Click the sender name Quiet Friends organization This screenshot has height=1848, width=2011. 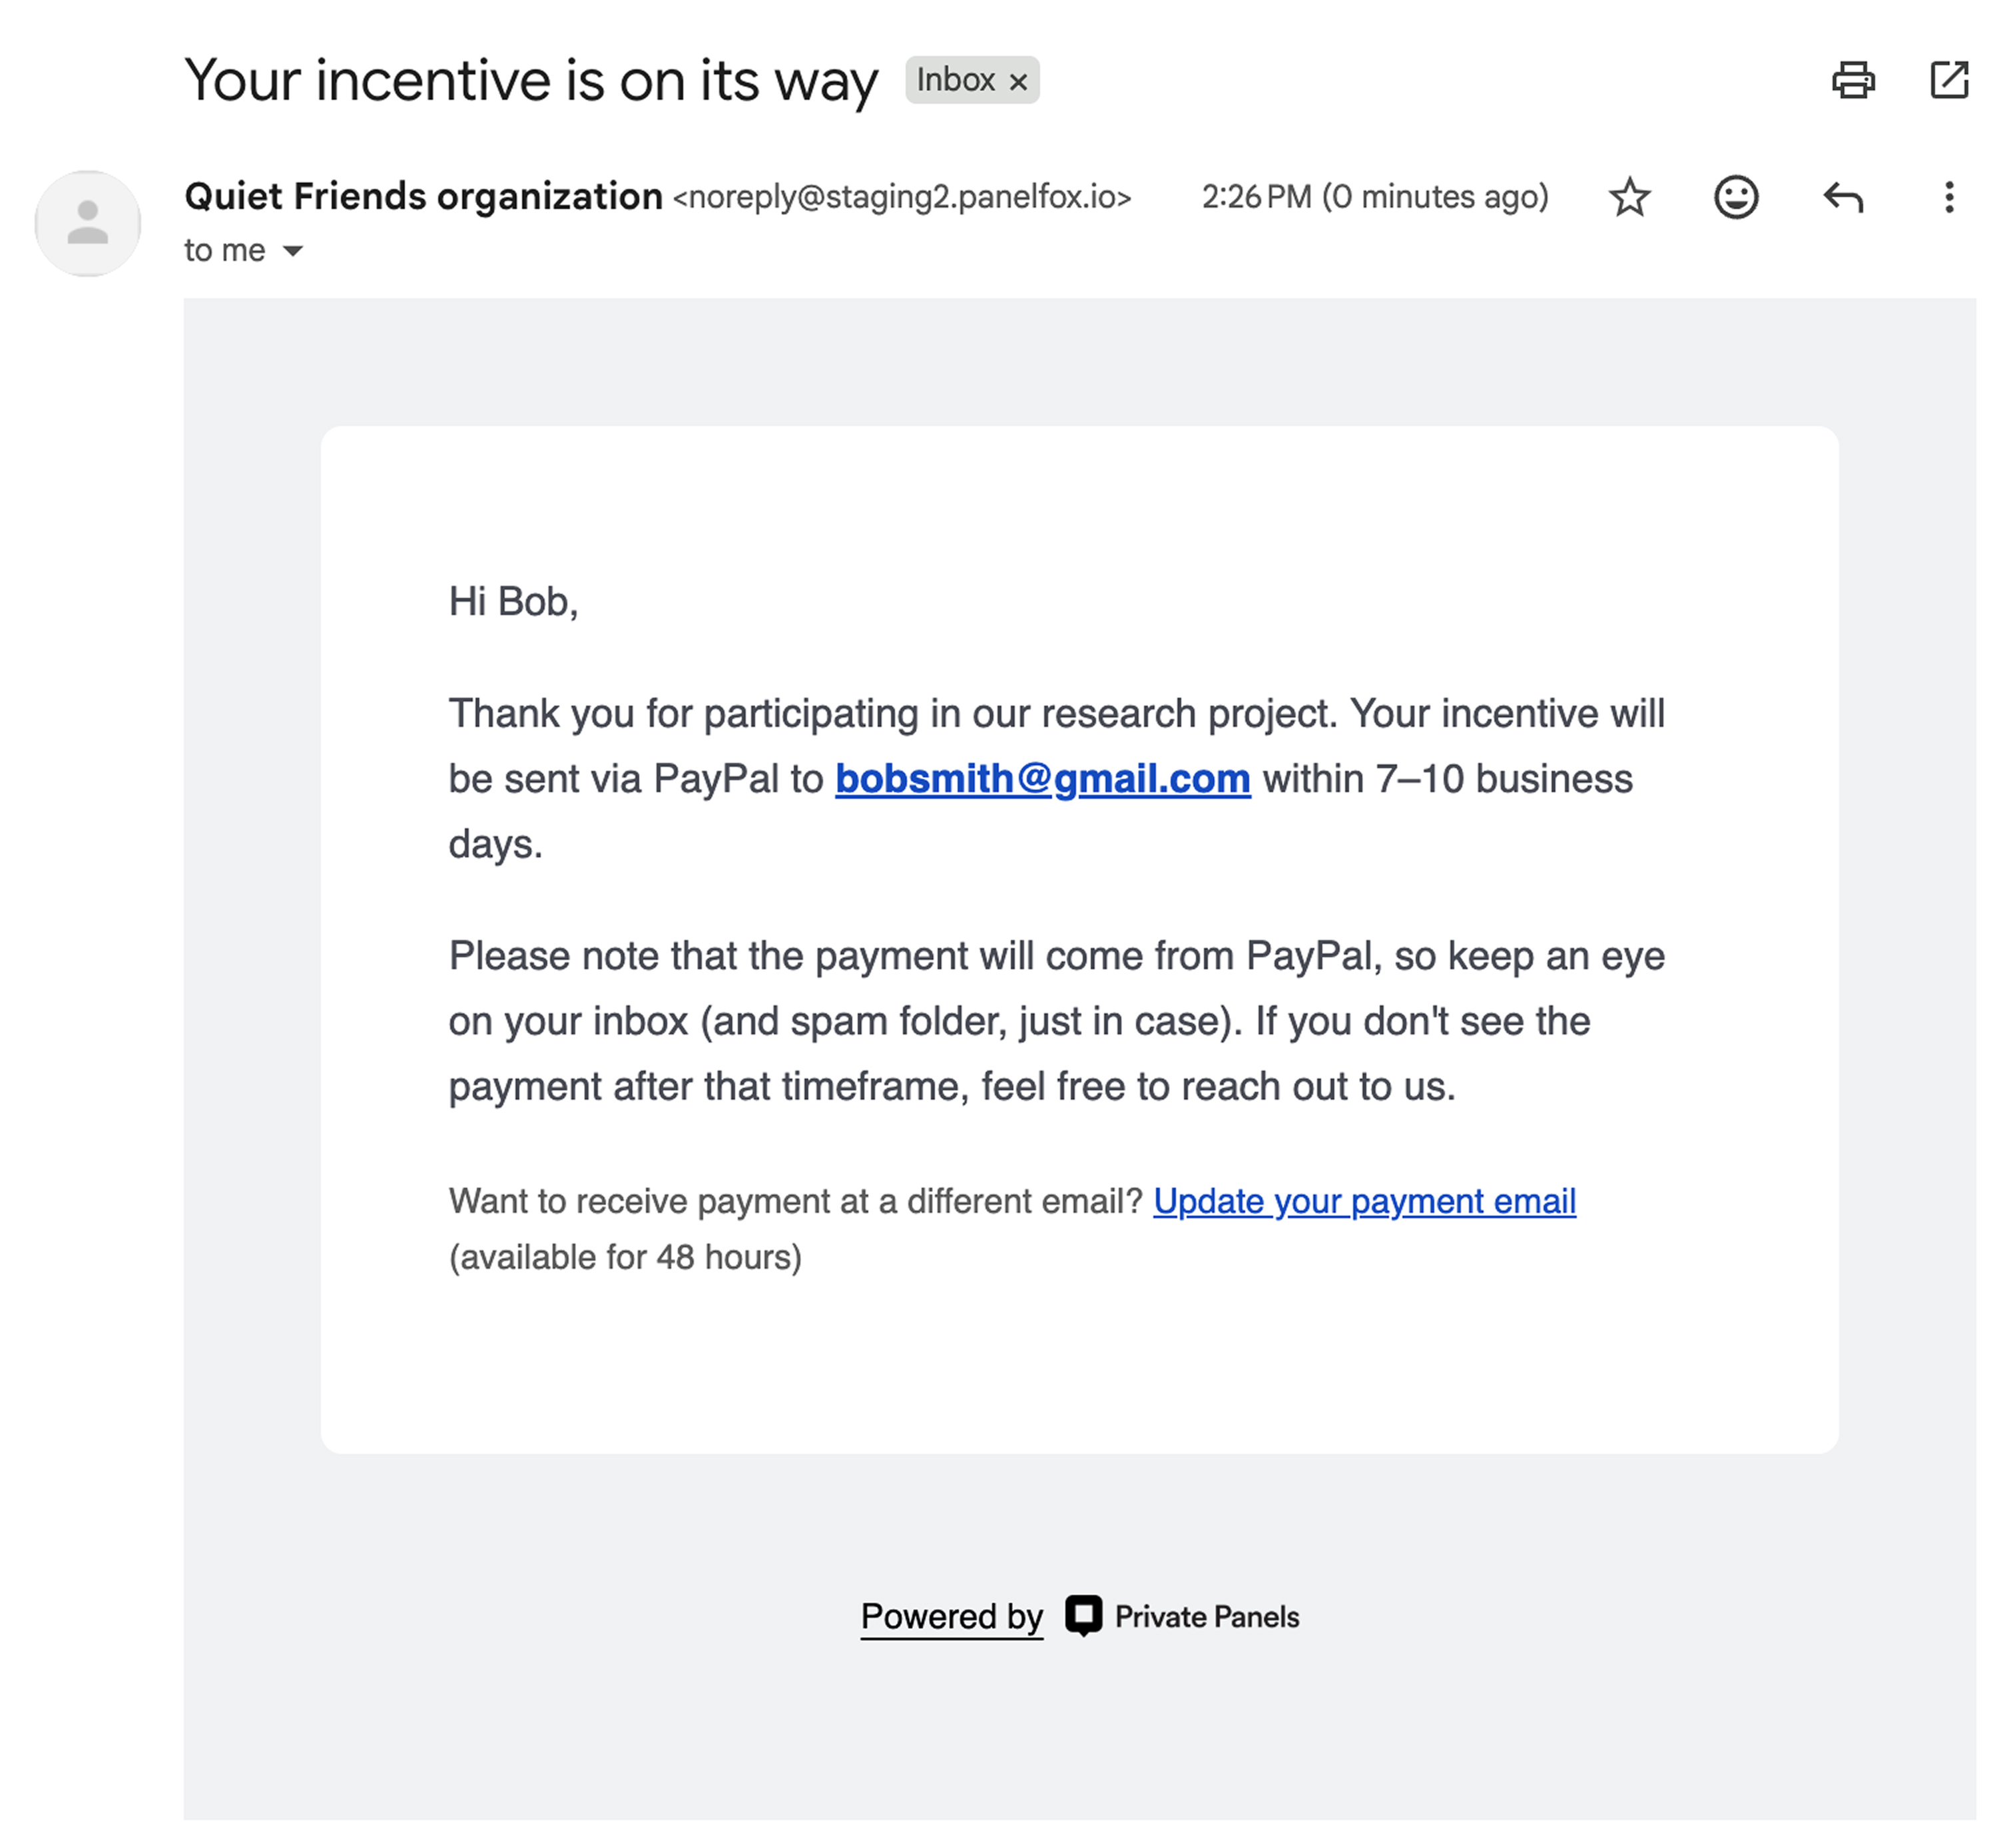tap(424, 197)
